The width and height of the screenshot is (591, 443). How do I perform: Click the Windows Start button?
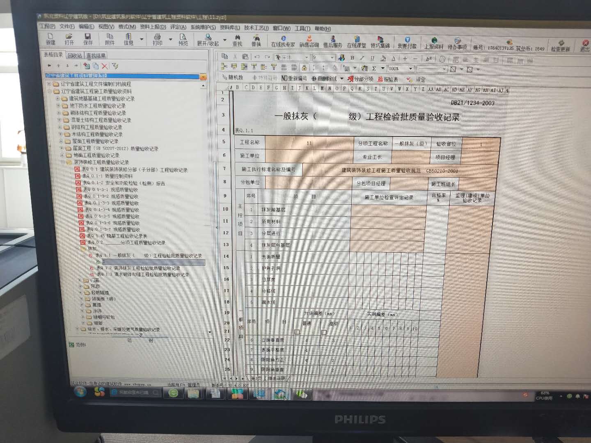tap(80, 392)
